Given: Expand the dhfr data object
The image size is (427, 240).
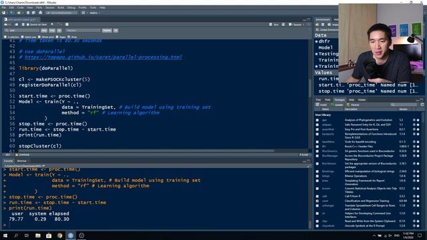Looking at the screenshot, I should click(x=316, y=41).
